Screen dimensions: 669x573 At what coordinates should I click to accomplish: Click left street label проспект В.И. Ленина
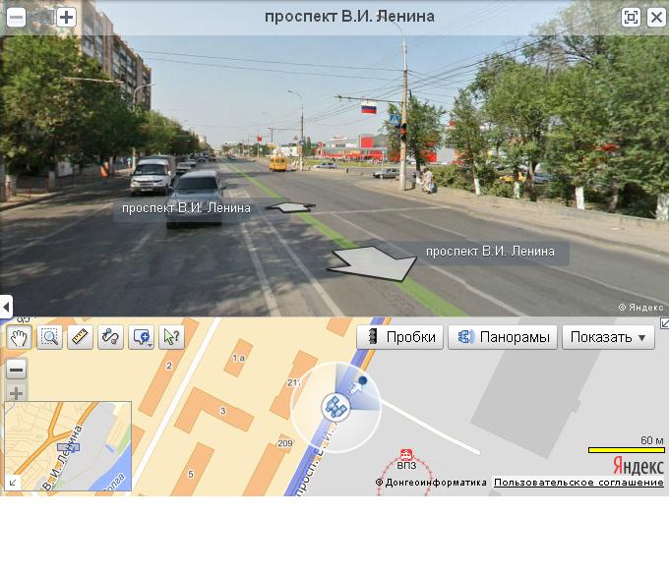tap(186, 208)
